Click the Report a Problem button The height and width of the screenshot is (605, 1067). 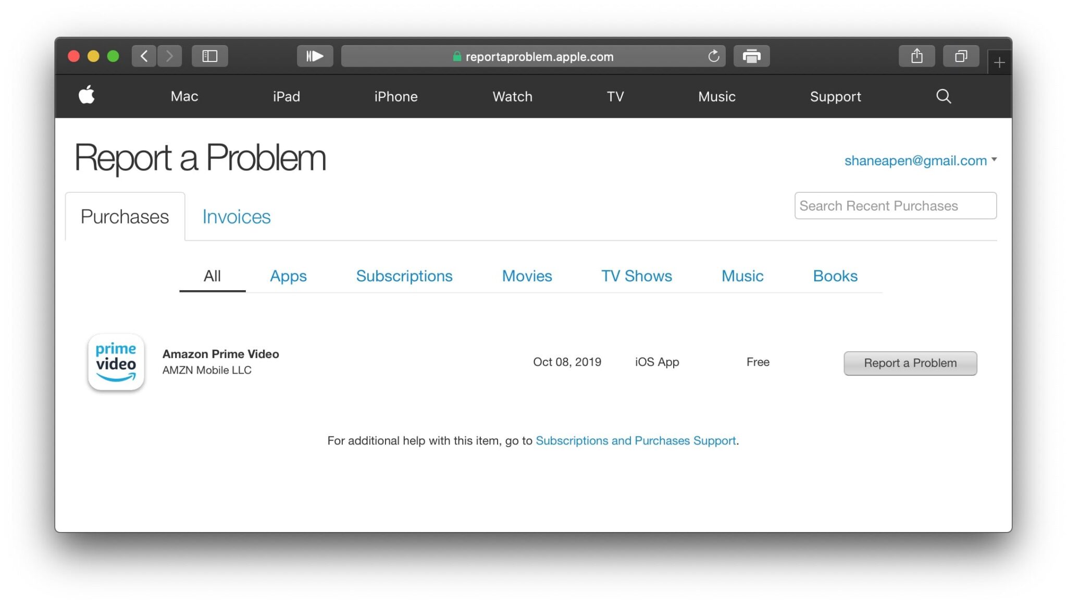click(910, 363)
